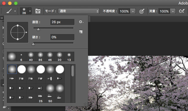This screenshot has height=111, width=188.
Task: Click the 硬さ 0% input field
Action: [62, 37]
